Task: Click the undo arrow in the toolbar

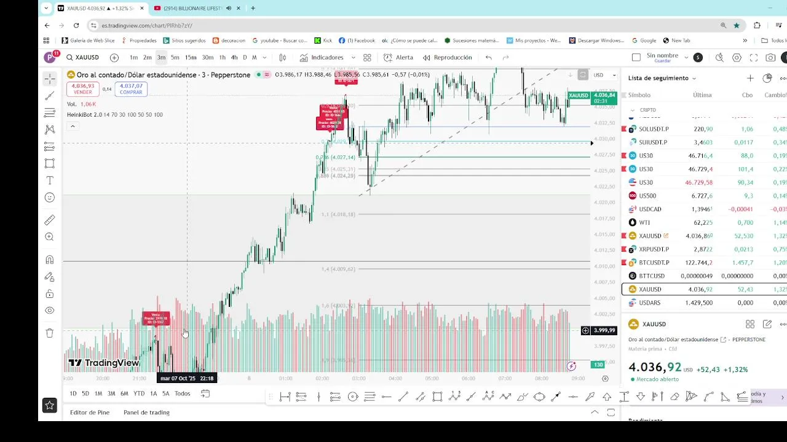Action: point(489,58)
